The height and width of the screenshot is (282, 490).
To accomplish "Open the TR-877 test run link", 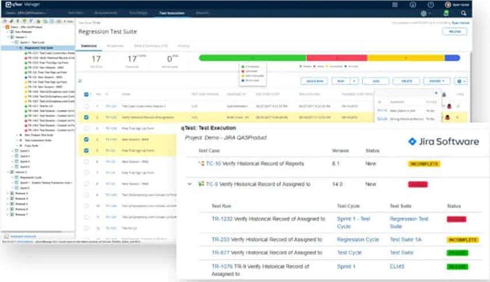I will pos(220,253).
